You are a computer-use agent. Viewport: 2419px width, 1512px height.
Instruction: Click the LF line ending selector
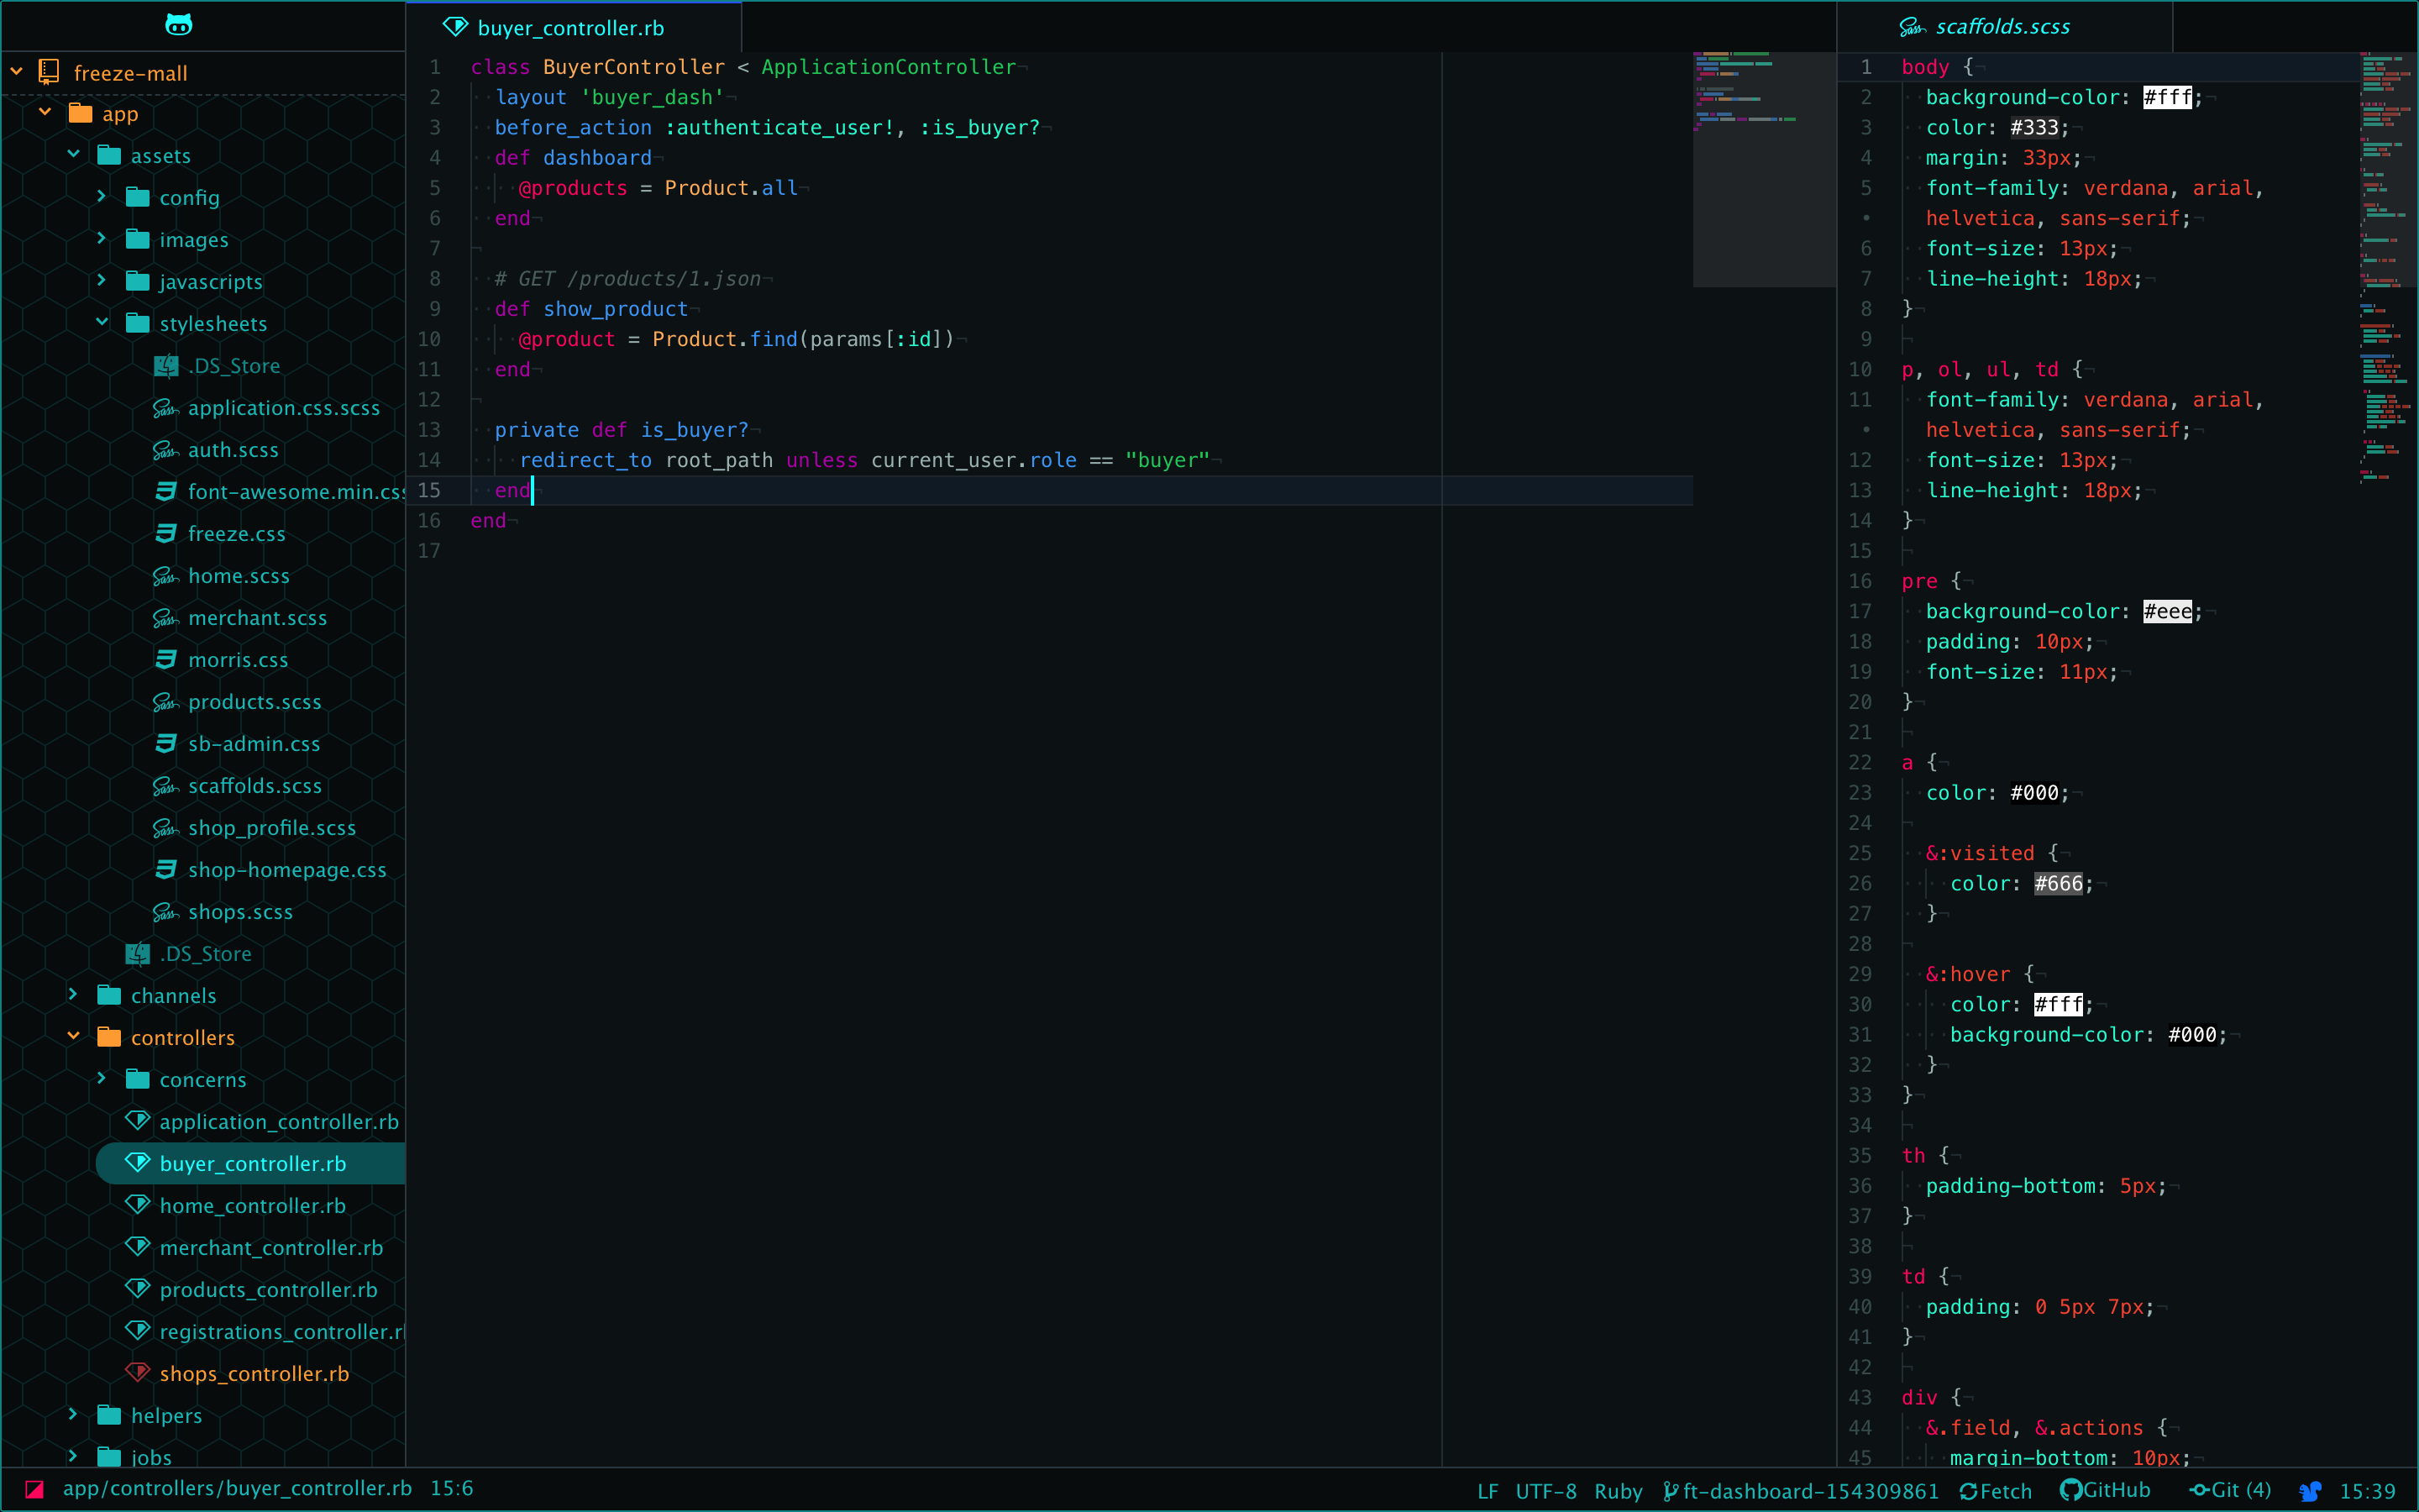point(1488,1491)
